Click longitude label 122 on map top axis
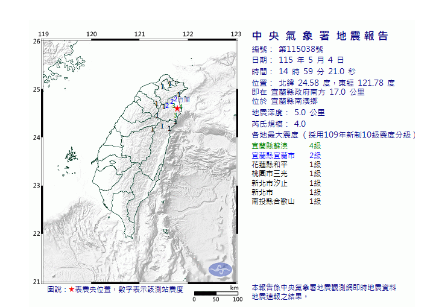Viewport: 439px width, 307px height. click(x=188, y=34)
